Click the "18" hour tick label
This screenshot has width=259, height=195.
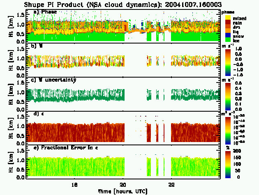pos(74,185)
